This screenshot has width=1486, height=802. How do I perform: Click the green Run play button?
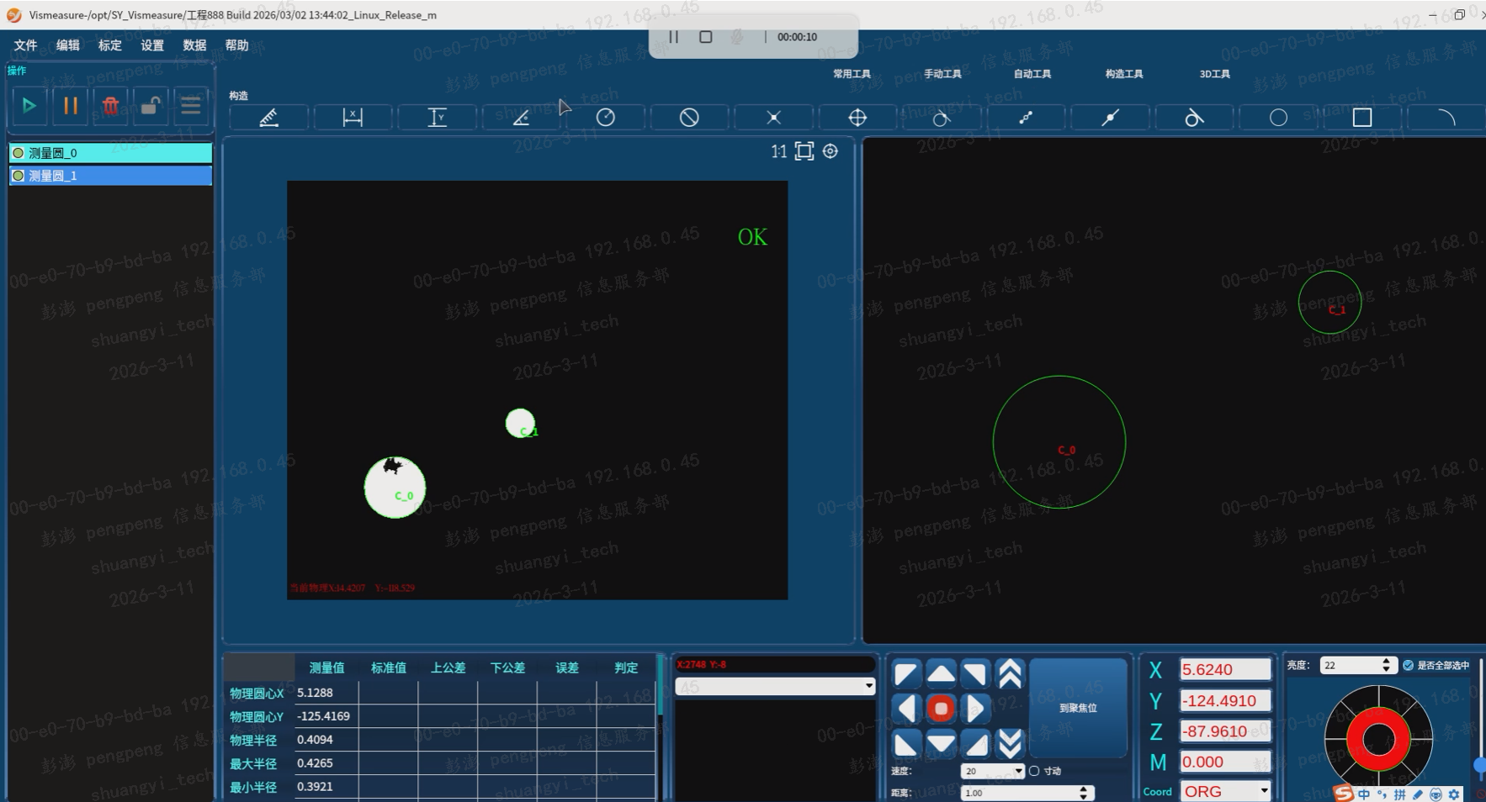tap(29, 106)
